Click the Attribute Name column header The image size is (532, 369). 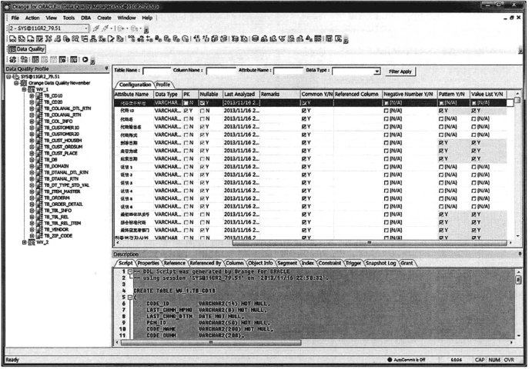[134, 95]
